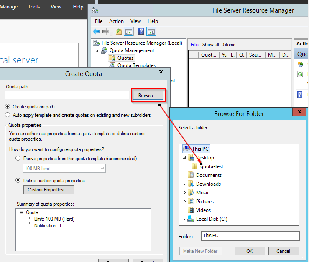
Task: Click OK in Browse For Folder
Action: [250, 251]
